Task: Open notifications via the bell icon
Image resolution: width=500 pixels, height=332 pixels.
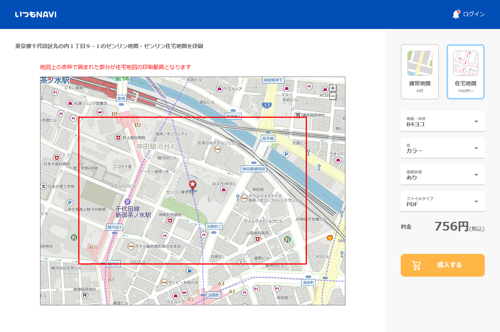Action: coord(456,14)
